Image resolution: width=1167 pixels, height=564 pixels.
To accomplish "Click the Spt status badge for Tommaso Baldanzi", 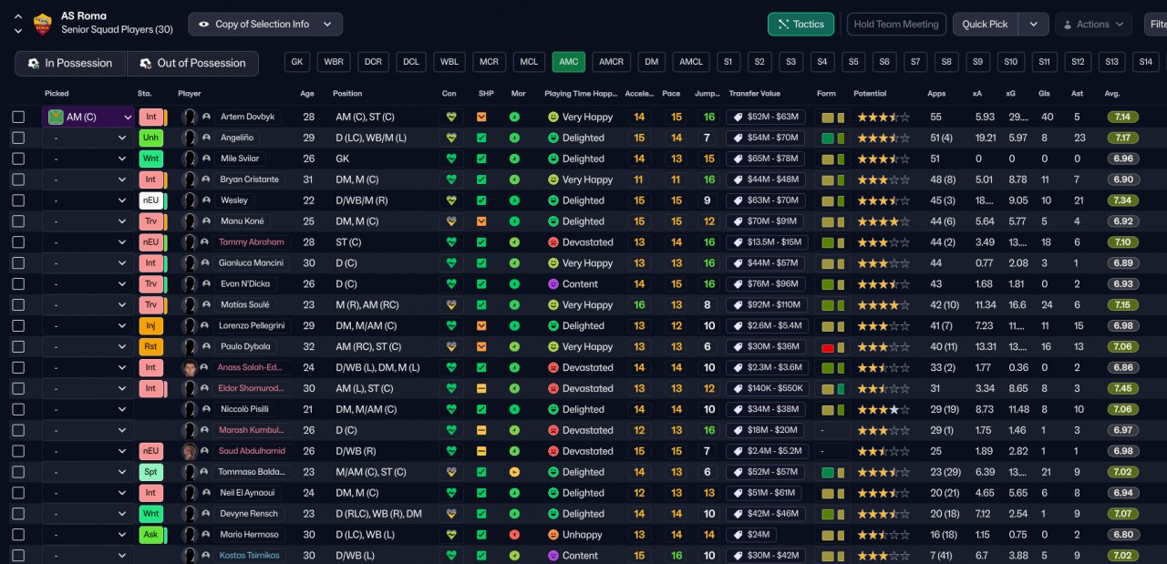I will 150,472.
